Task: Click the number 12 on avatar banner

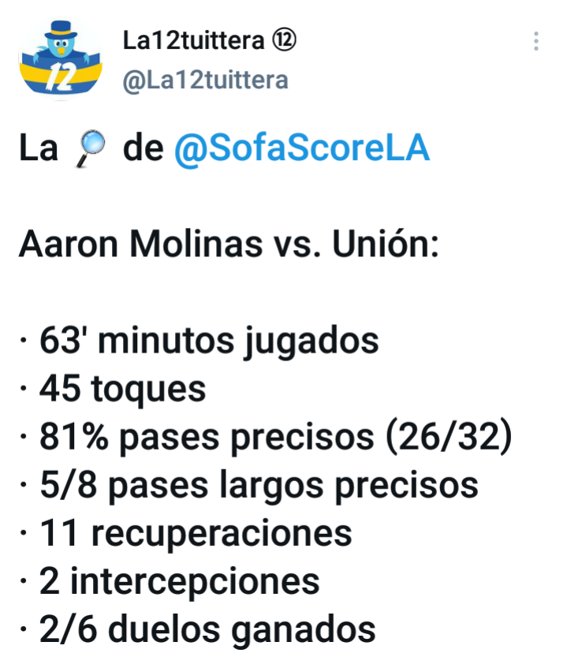Action: point(61,77)
